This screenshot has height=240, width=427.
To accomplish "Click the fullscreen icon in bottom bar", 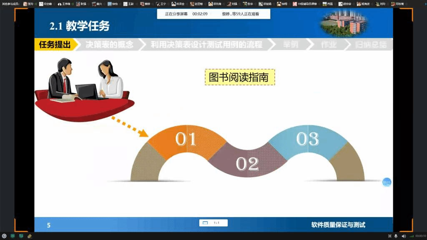I will pos(389,236).
